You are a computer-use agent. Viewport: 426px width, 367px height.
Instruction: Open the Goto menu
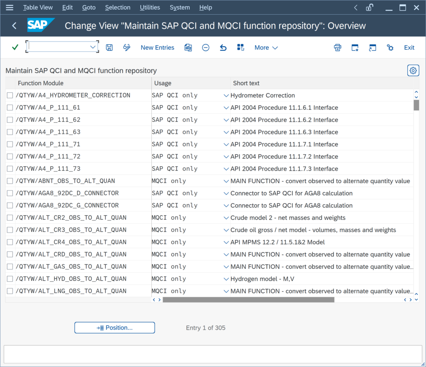89,7
